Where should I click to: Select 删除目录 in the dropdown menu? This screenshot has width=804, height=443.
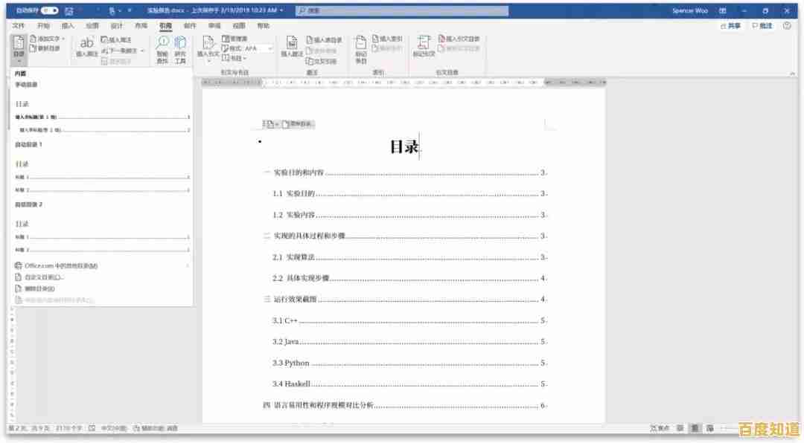(39, 288)
